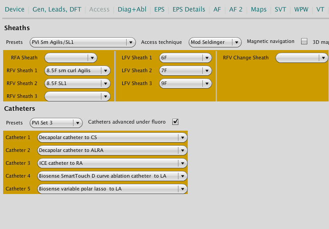This screenshot has width=329, height=229.
Task: Change the LFV Sheath 2 value
Action: click(x=186, y=70)
